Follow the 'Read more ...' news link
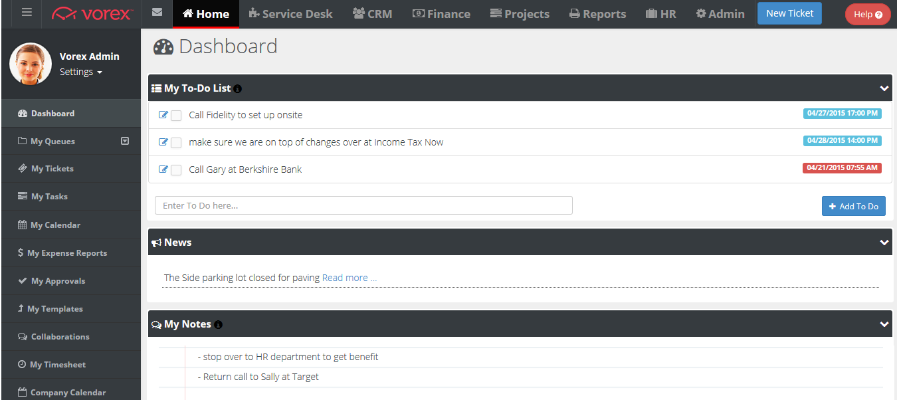 tap(349, 278)
